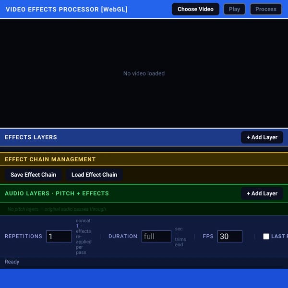
Task: Select the 'Ready' status text
Action: tap(12, 262)
